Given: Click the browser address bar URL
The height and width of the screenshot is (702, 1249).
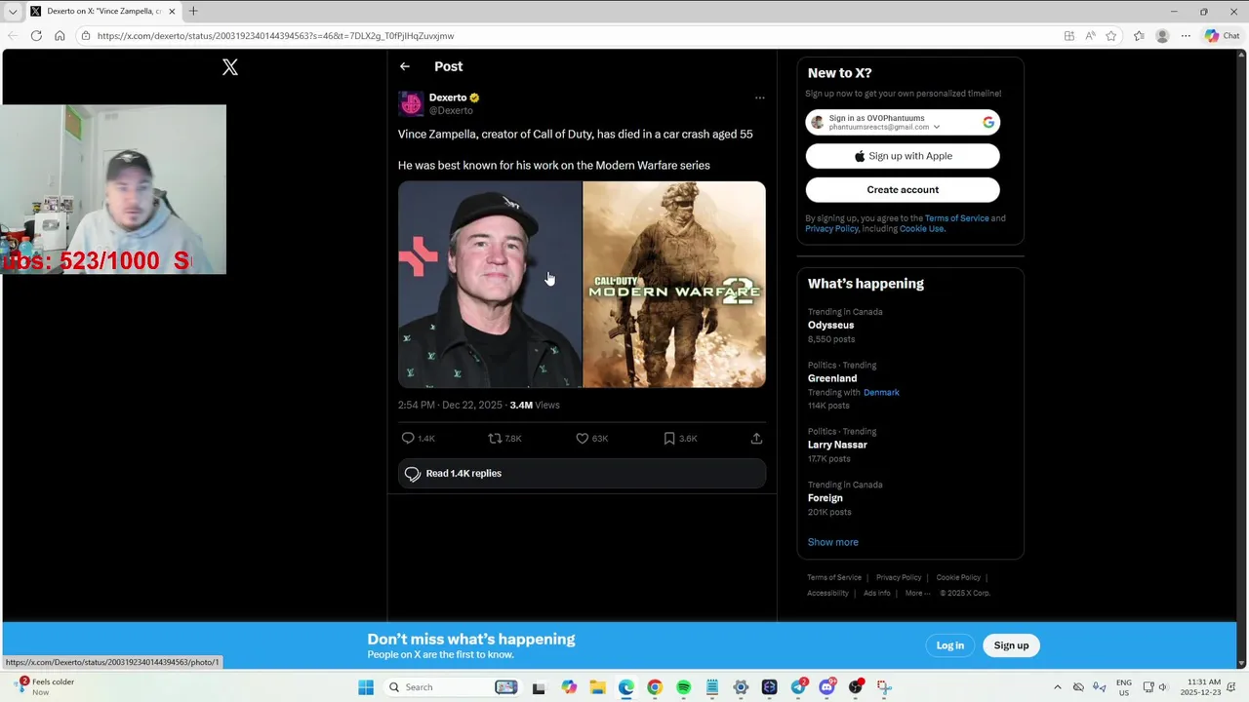Looking at the screenshot, I should pyautogui.click(x=275, y=36).
